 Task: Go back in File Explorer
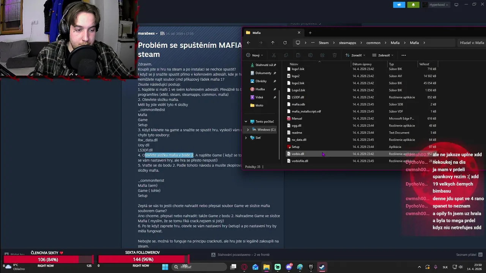[248, 43]
